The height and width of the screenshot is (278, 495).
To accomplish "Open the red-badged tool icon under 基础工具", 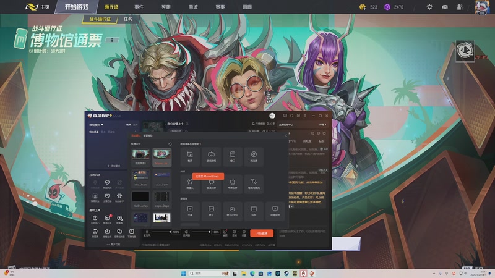I will click(x=107, y=219).
